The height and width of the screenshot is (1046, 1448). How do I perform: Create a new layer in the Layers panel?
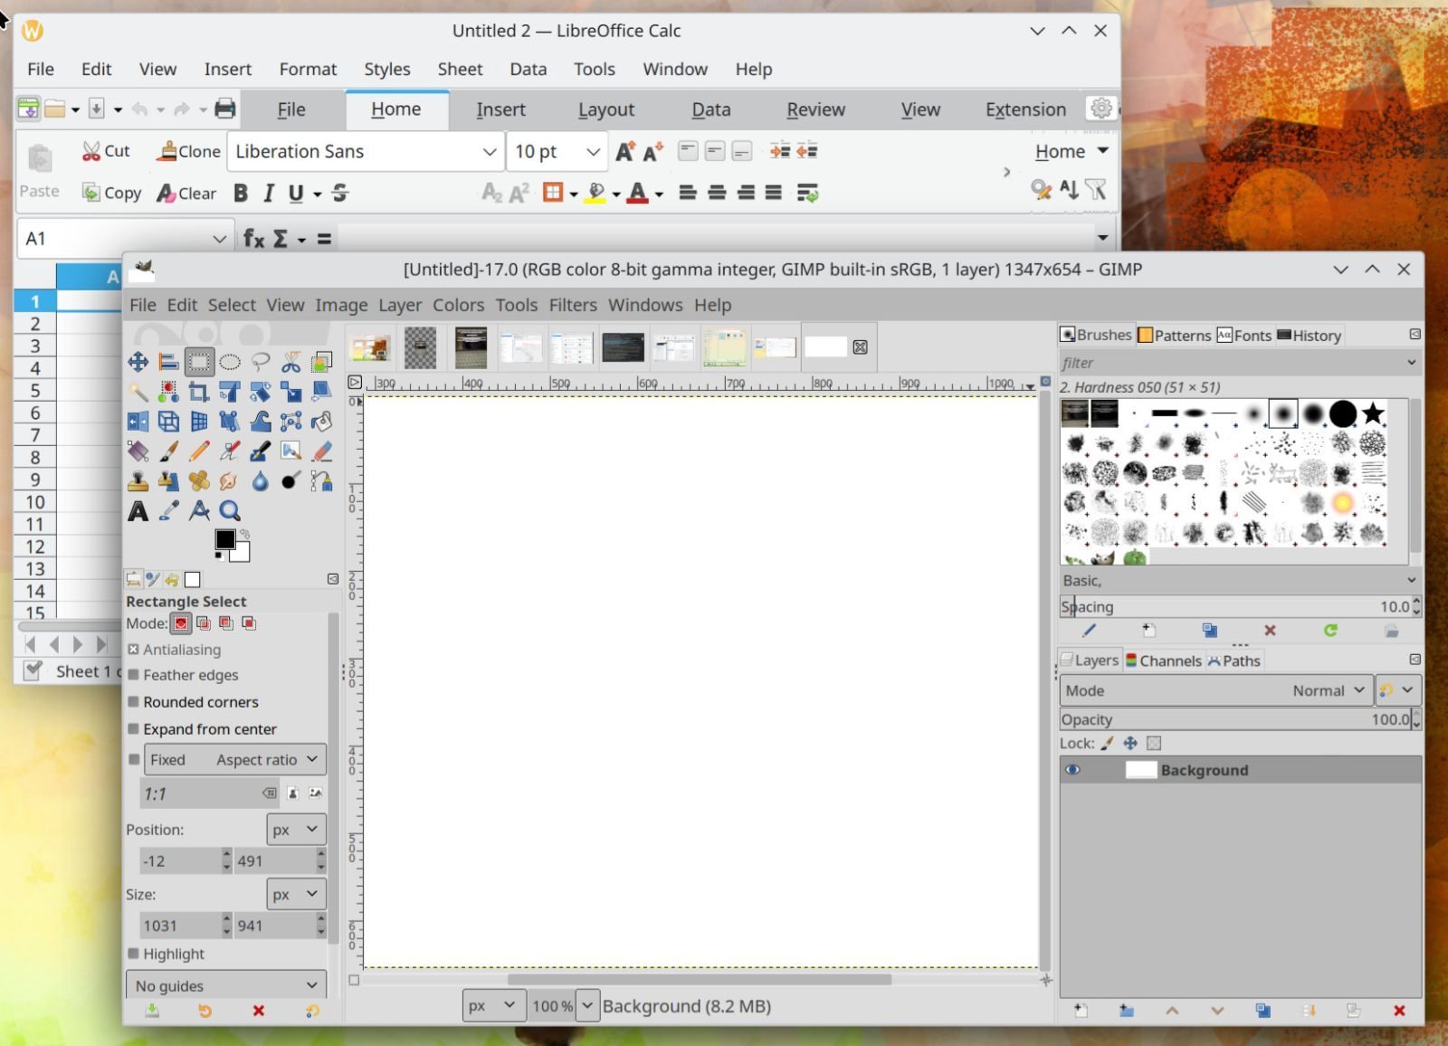point(1079,1010)
